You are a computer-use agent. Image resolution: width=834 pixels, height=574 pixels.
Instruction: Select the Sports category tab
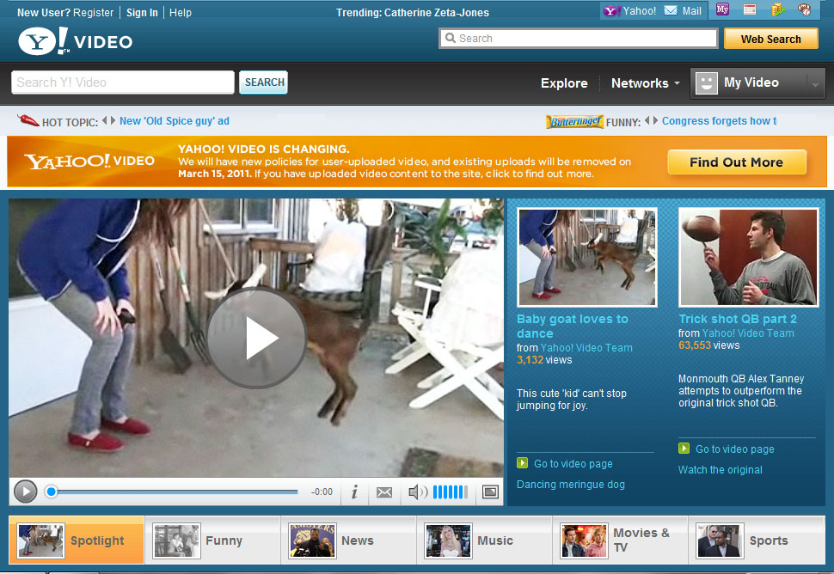[757, 540]
